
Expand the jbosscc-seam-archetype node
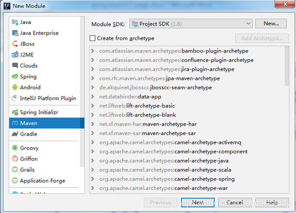[x=92, y=87]
